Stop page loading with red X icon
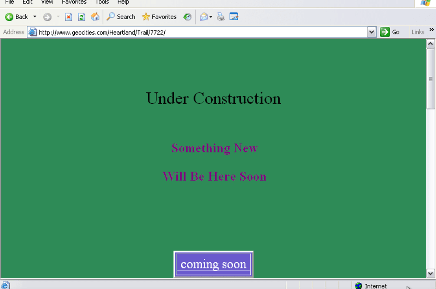Viewport: 436px width, 289px height. 68,17
